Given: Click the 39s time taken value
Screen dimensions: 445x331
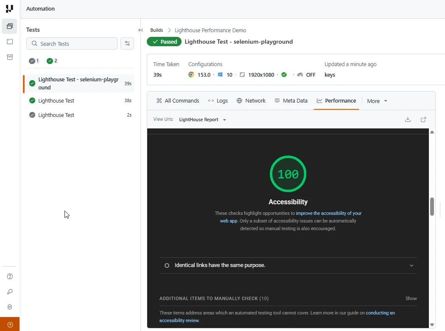Looking at the screenshot, I should coord(157,75).
